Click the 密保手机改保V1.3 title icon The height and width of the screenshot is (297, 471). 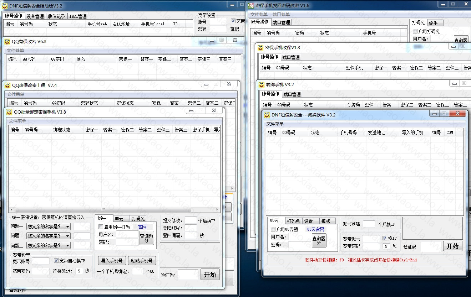(x=260, y=47)
